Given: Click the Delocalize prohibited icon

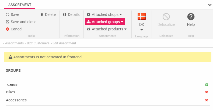Looking at the screenshot, I should [166, 17].
